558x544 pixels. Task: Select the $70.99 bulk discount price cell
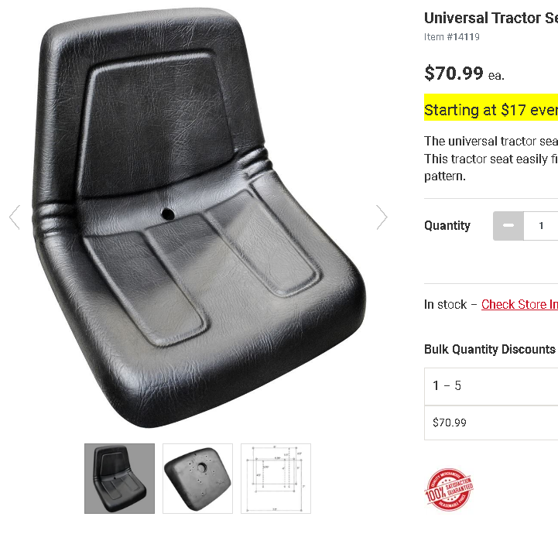(491, 423)
